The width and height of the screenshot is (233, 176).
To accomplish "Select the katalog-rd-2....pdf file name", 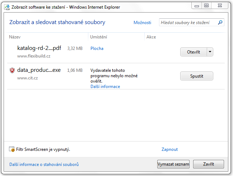I will coord(39,48).
